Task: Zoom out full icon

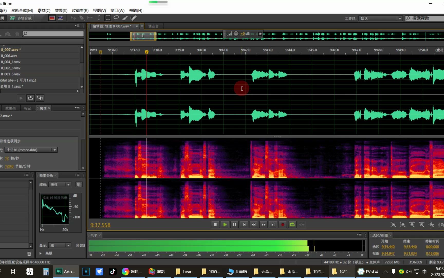Action: pos(431,225)
